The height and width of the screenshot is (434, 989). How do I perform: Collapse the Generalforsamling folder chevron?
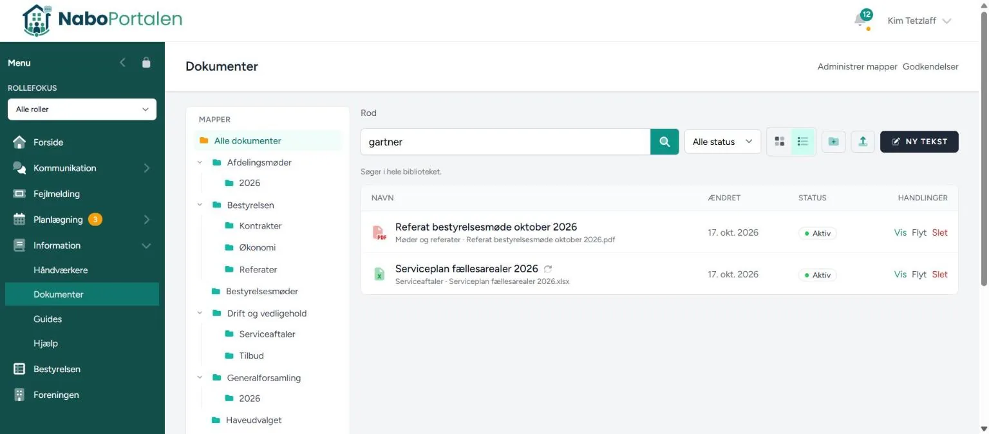(200, 378)
